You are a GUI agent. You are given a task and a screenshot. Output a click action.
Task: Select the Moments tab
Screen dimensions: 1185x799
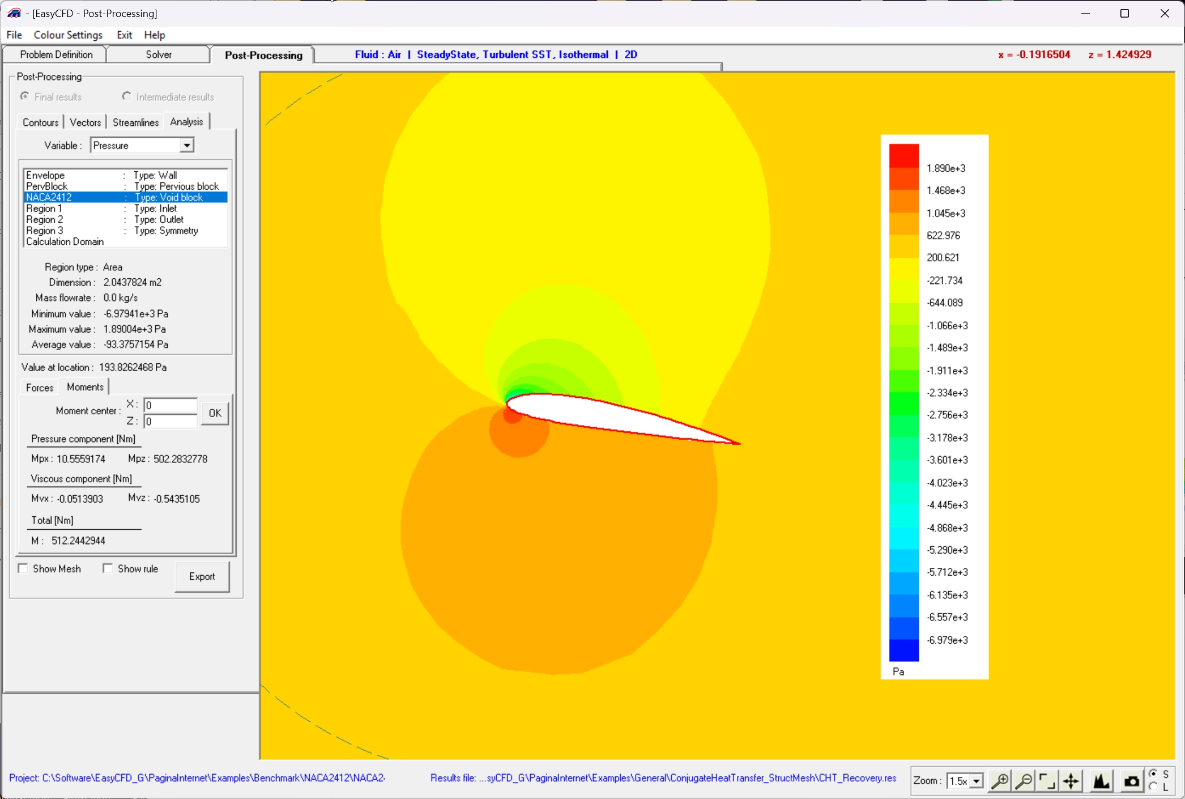[85, 387]
